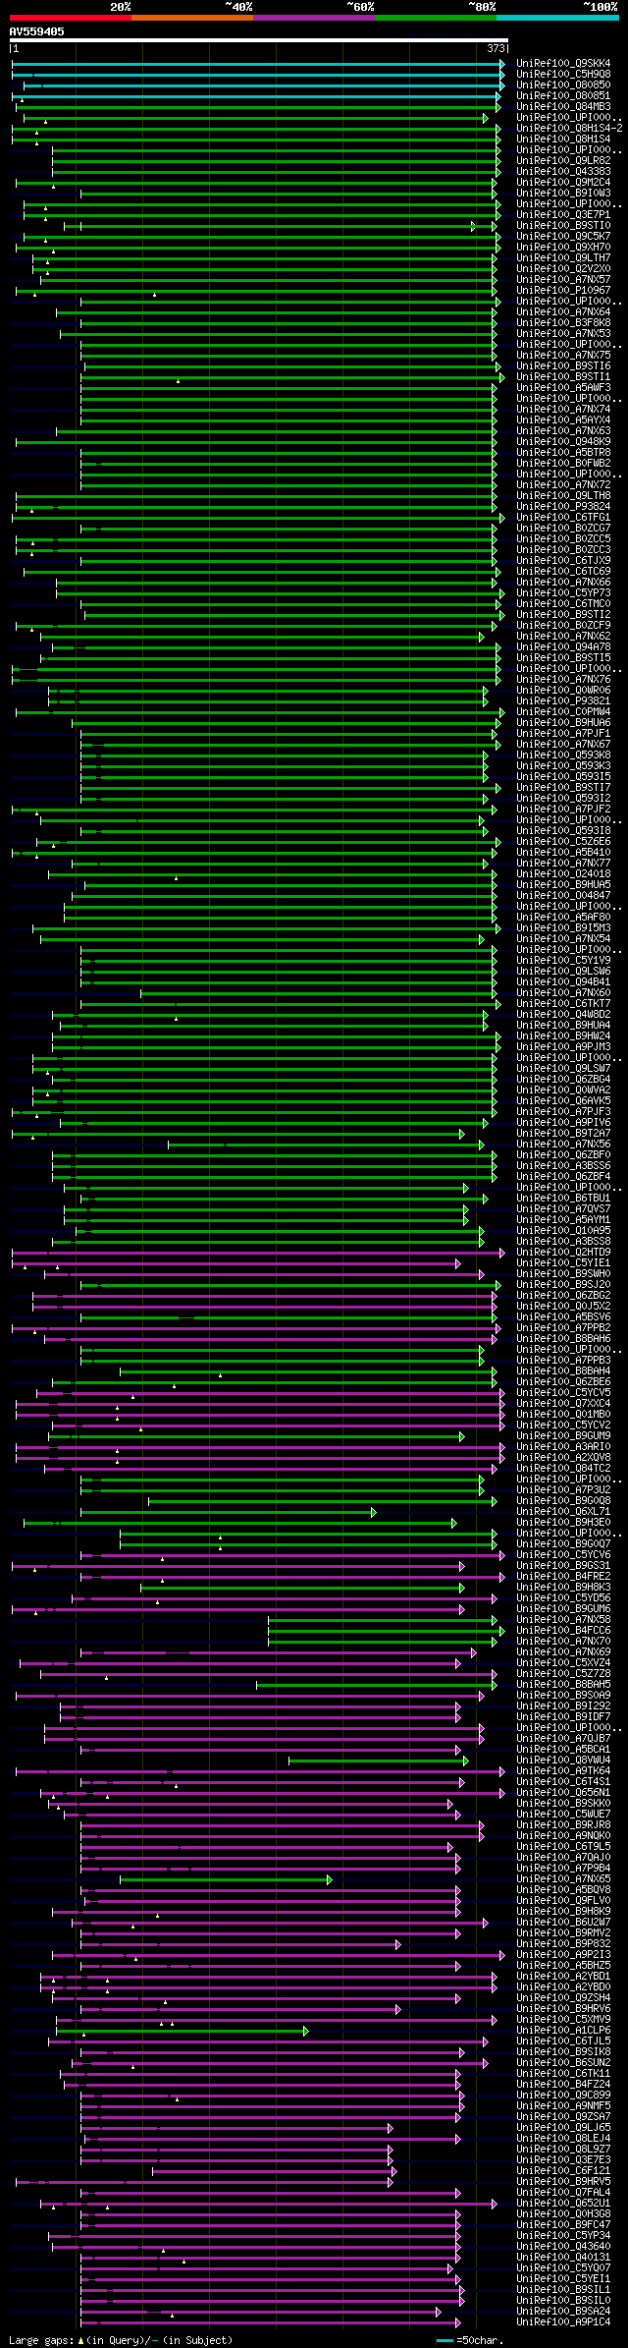Screen dimensions: 628x2348
Task: Select the UniRef100_Q43383 label
Action: (563, 172)
